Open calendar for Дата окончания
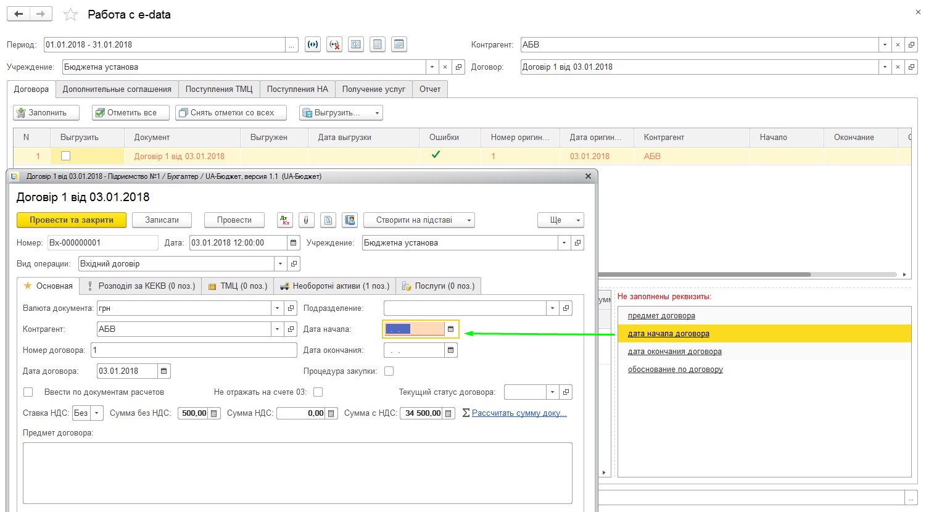926x512 pixels. click(x=451, y=350)
